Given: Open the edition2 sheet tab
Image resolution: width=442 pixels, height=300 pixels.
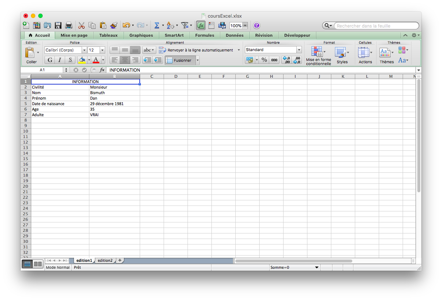Looking at the screenshot, I should click(105, 260).
